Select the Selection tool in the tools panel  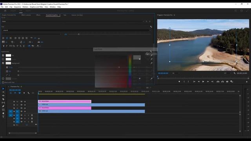pyautogui.click(x=3, y=89)
